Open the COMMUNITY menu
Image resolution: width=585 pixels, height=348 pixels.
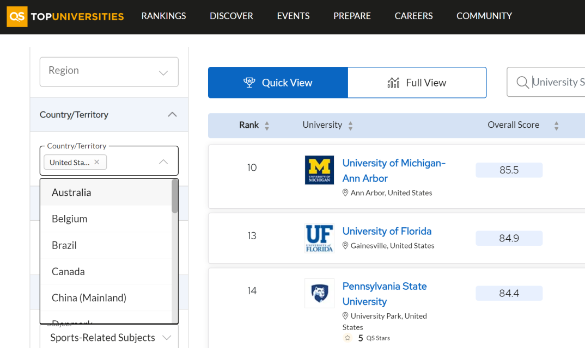click(484, 16)
